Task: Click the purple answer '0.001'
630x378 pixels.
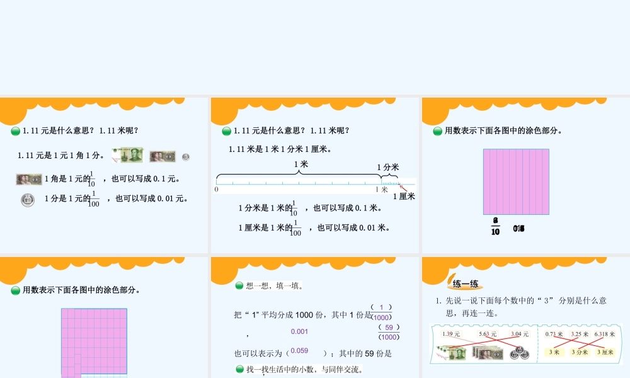Action: click(x=299, y=331)
